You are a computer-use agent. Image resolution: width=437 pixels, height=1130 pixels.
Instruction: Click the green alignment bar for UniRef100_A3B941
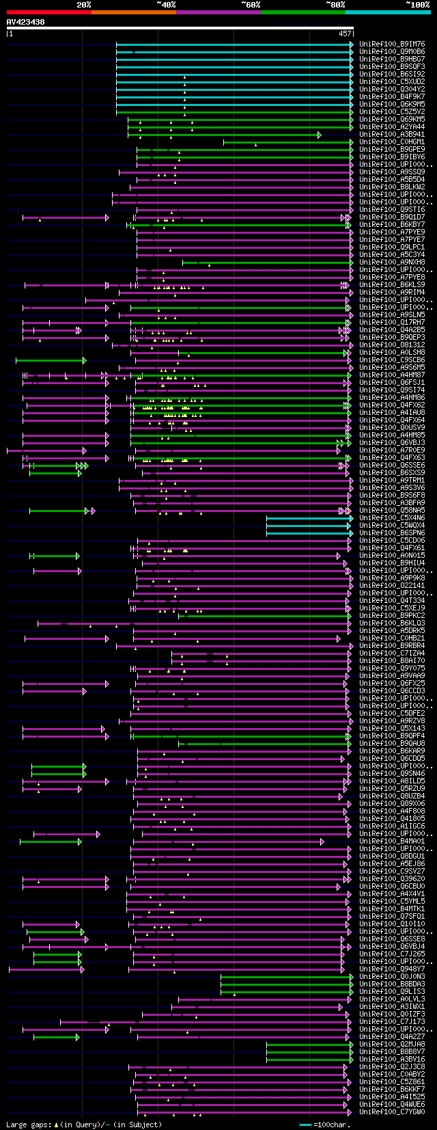[225, 135]
